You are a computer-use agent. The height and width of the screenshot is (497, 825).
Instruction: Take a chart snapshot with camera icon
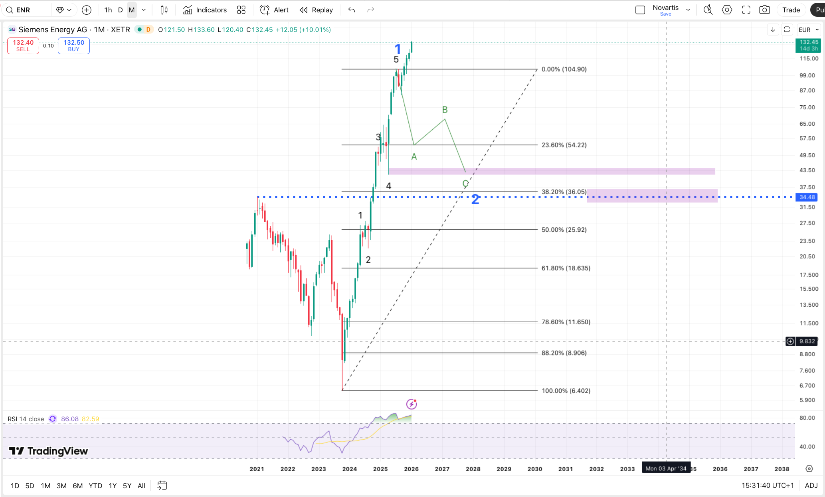pyautogui.click(x=764, y=10)
